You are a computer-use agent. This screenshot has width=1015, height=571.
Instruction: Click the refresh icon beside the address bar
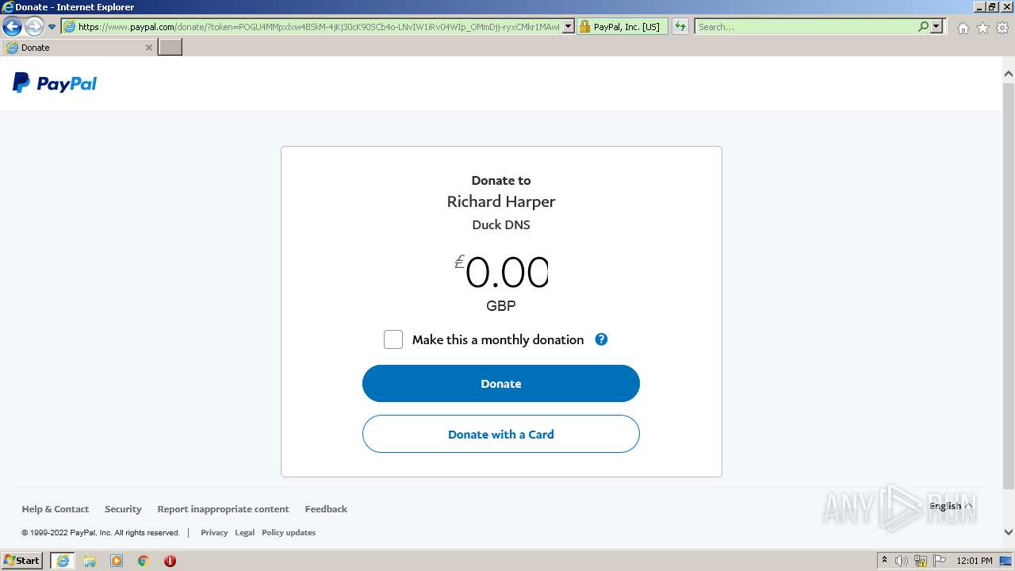[x=680, y=26]
